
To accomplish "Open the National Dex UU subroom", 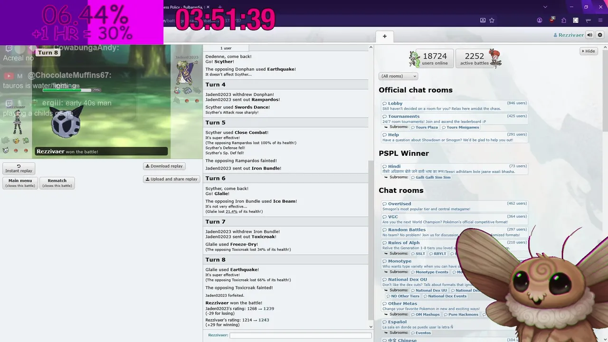I will (429, 290).
